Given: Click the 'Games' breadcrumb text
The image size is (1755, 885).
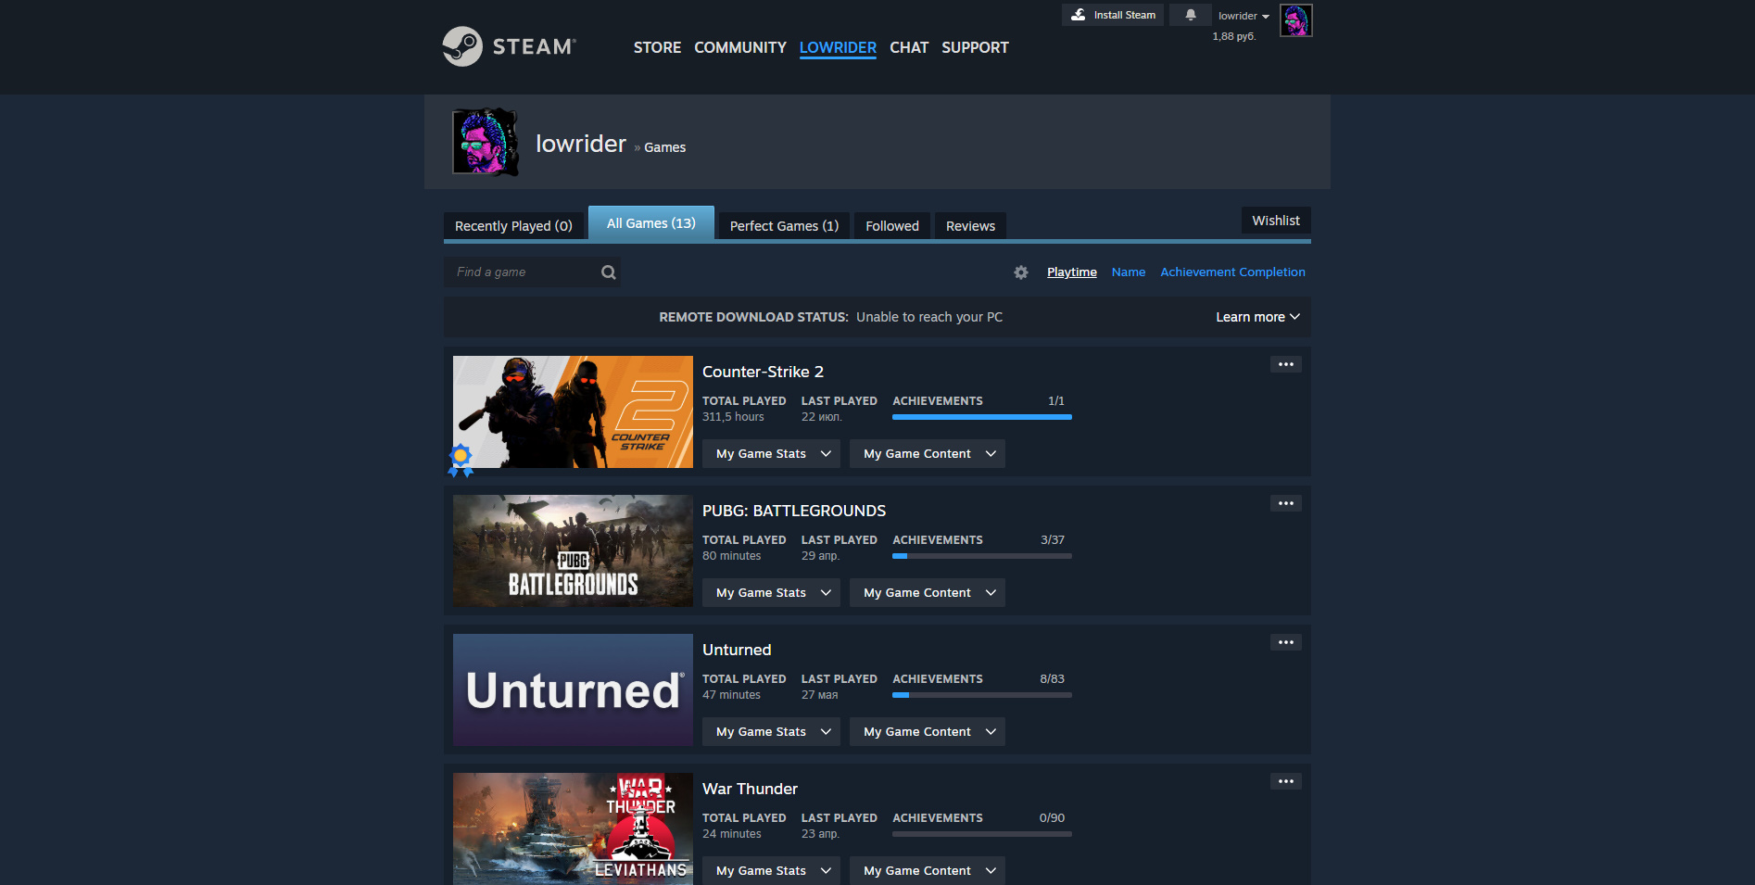Looking at the screenshot, I should tap(665, 147).
